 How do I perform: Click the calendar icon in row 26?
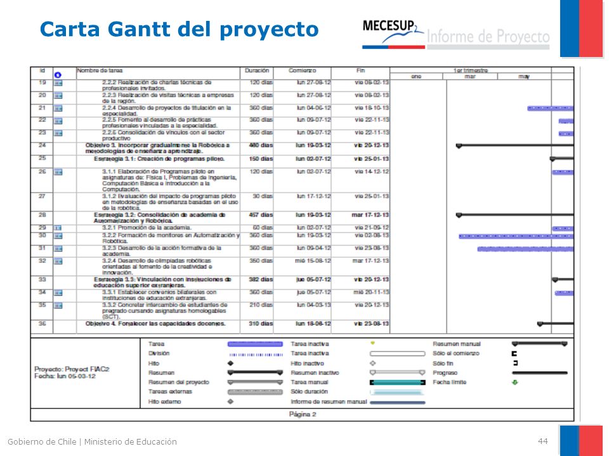(58, 172)
